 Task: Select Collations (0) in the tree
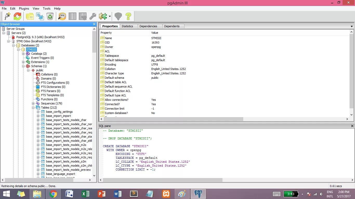click(x=49, y=74)
